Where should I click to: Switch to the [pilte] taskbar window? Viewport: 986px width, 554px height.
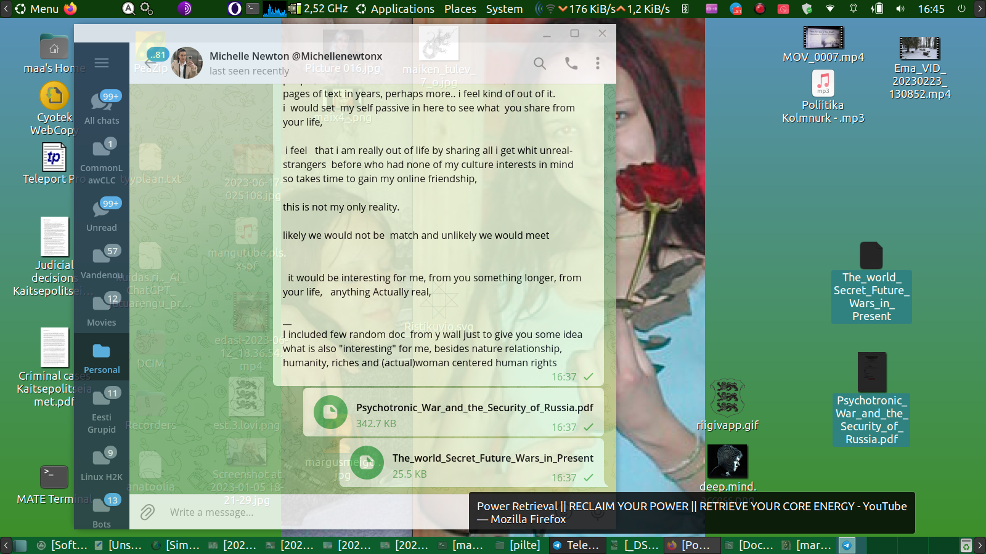click(518, 545)
